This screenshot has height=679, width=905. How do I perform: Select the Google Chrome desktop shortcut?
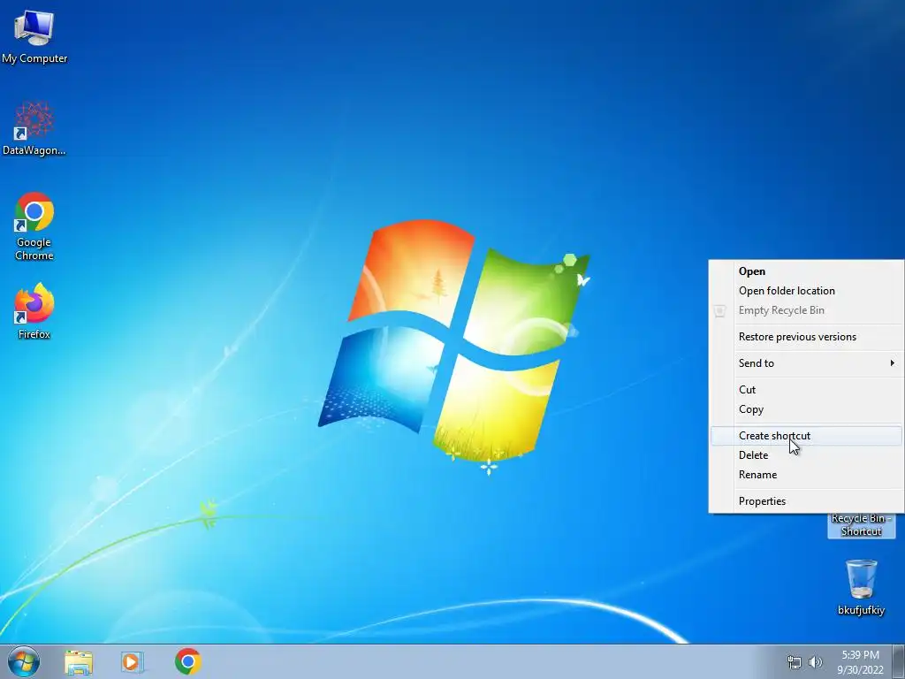tap(34, 225)
